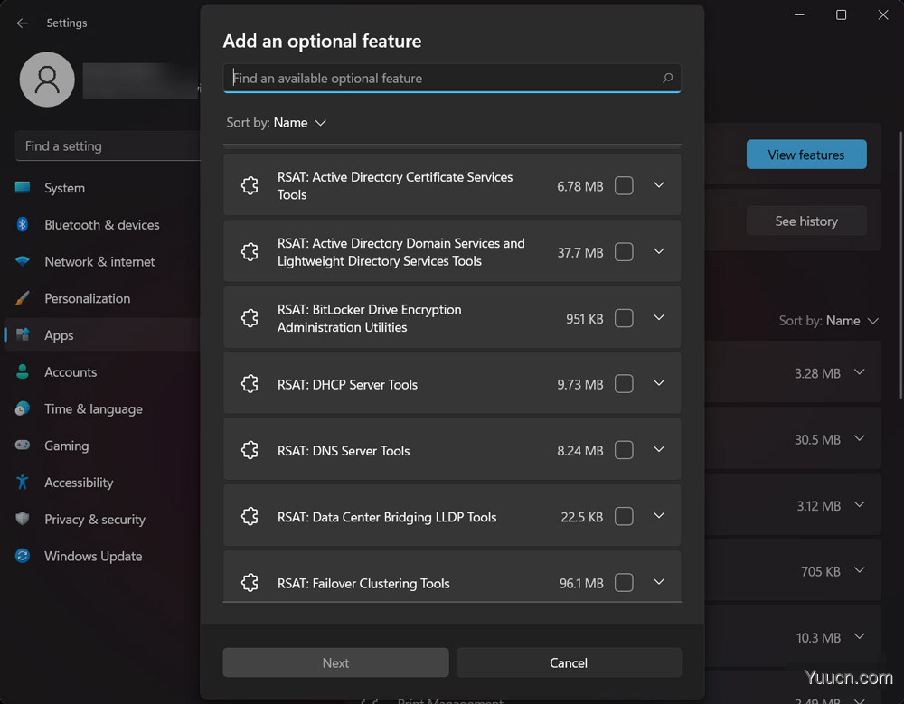
Task: Tick the BitLocker Drive Encryption Utilities checkbox
Action: pyautogui.click(x=624, y=318)
